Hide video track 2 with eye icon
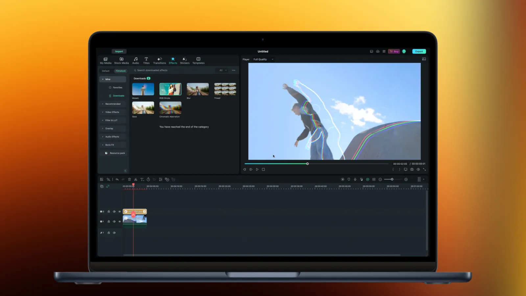 point(120,212)
